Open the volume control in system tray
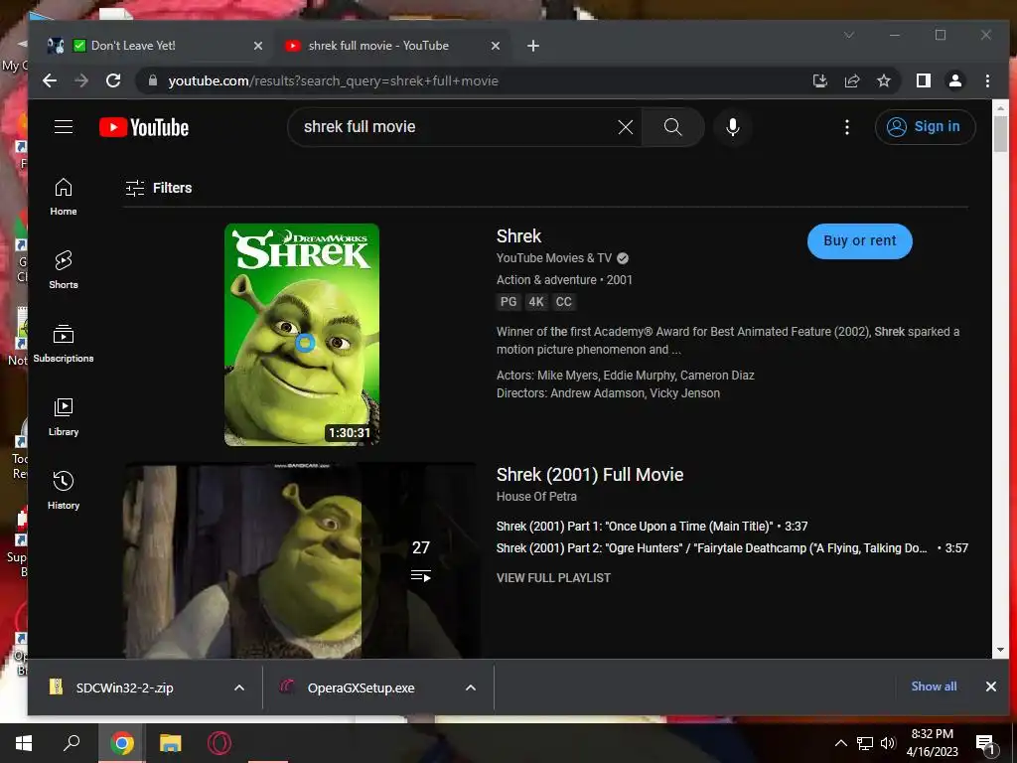 pos(888,743)
